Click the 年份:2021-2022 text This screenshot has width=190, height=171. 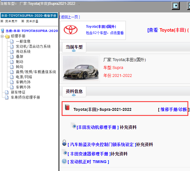pos(118,75)
